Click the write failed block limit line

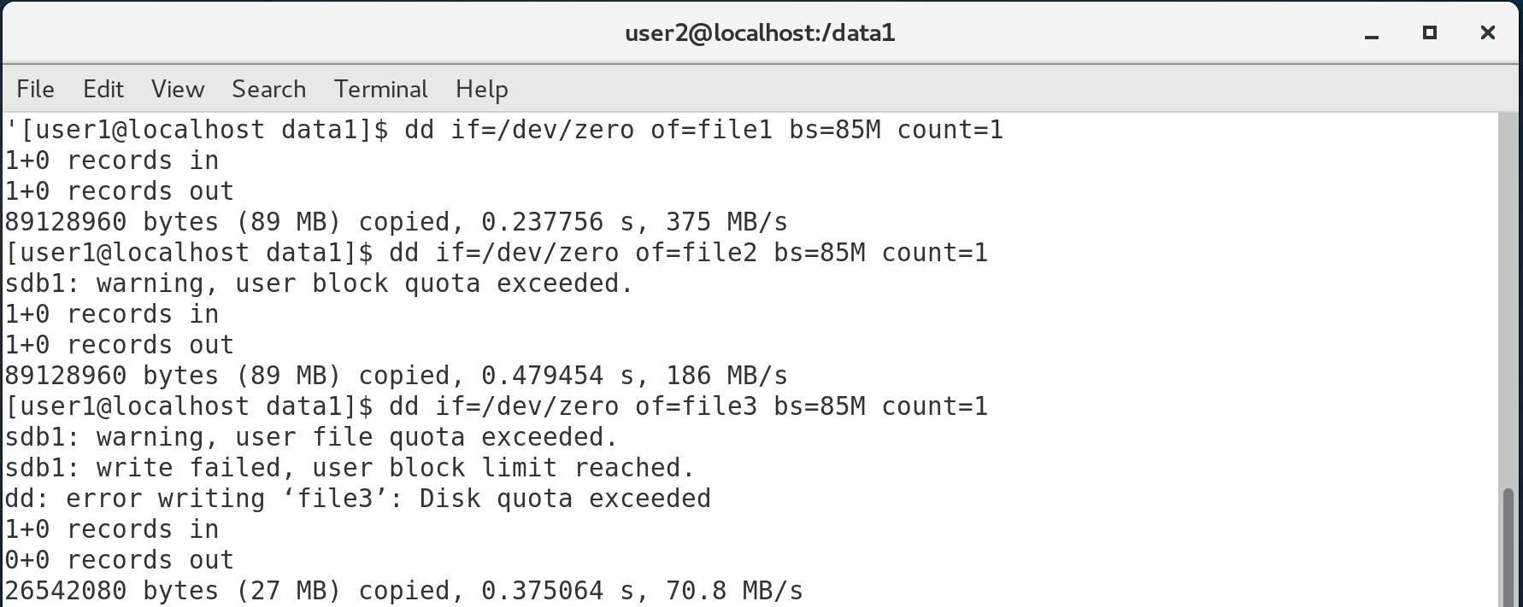coord(350,468)
